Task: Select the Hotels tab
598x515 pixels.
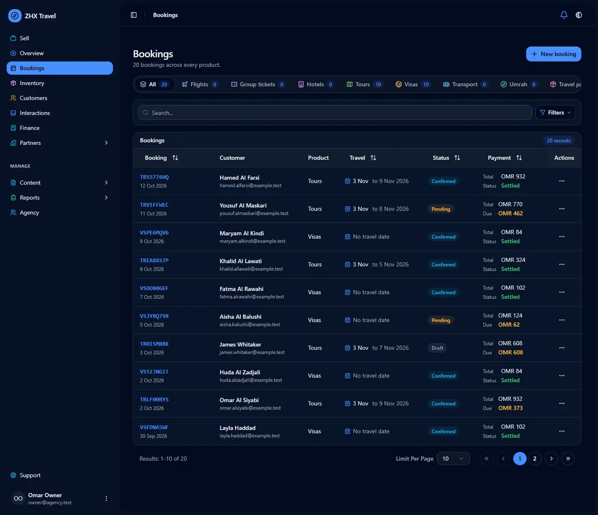Action: coord(316,85)
